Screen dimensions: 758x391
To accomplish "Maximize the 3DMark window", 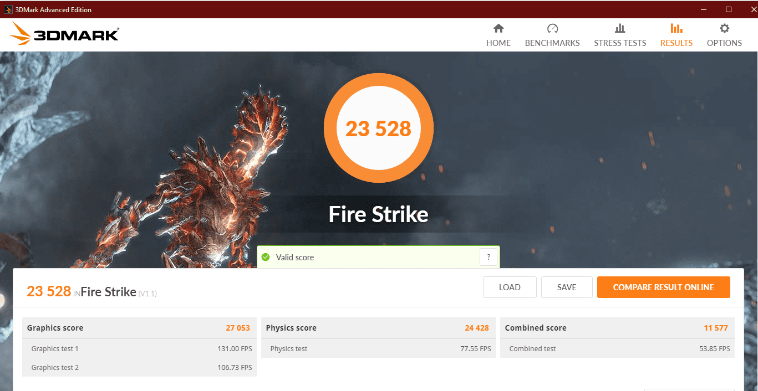I will 729,9.
